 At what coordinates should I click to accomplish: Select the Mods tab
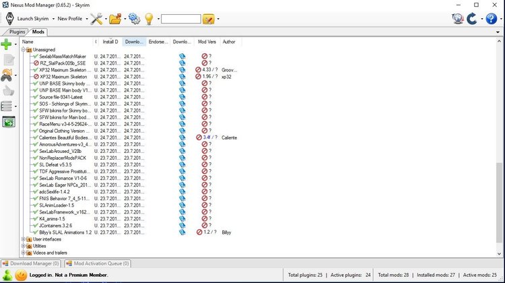click(x=38, y=32)
